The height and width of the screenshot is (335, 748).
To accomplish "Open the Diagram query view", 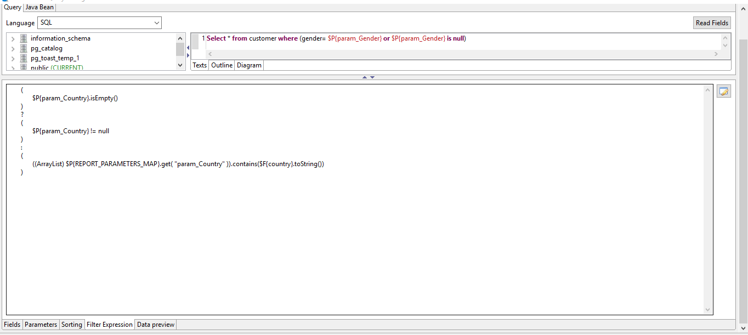I will point(249,65).
